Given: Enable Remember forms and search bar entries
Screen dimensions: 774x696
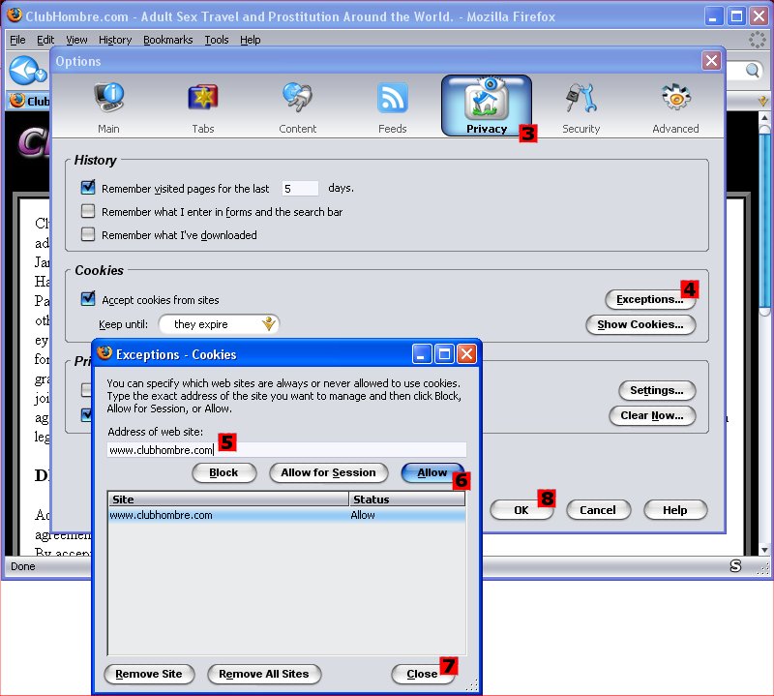Looking at the screenshot, I should coord(88,211).
